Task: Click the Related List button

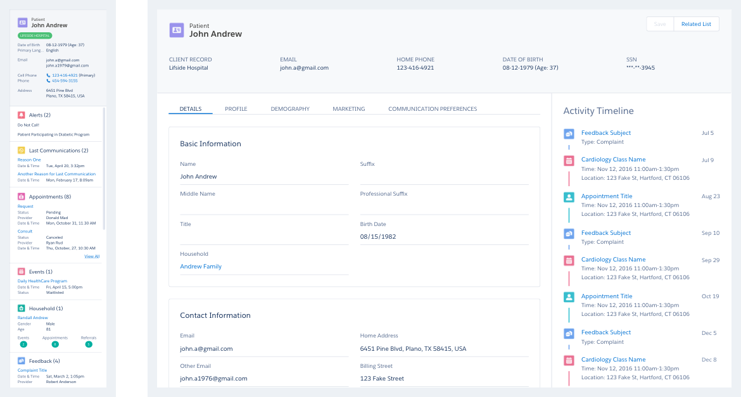Action: click(x=695, y=23)
